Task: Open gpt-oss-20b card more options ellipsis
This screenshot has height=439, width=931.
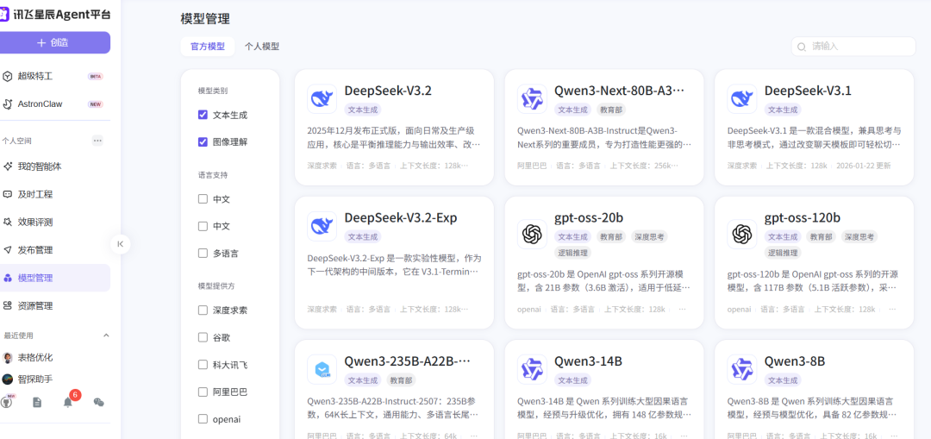Action: tap(682, 310)
